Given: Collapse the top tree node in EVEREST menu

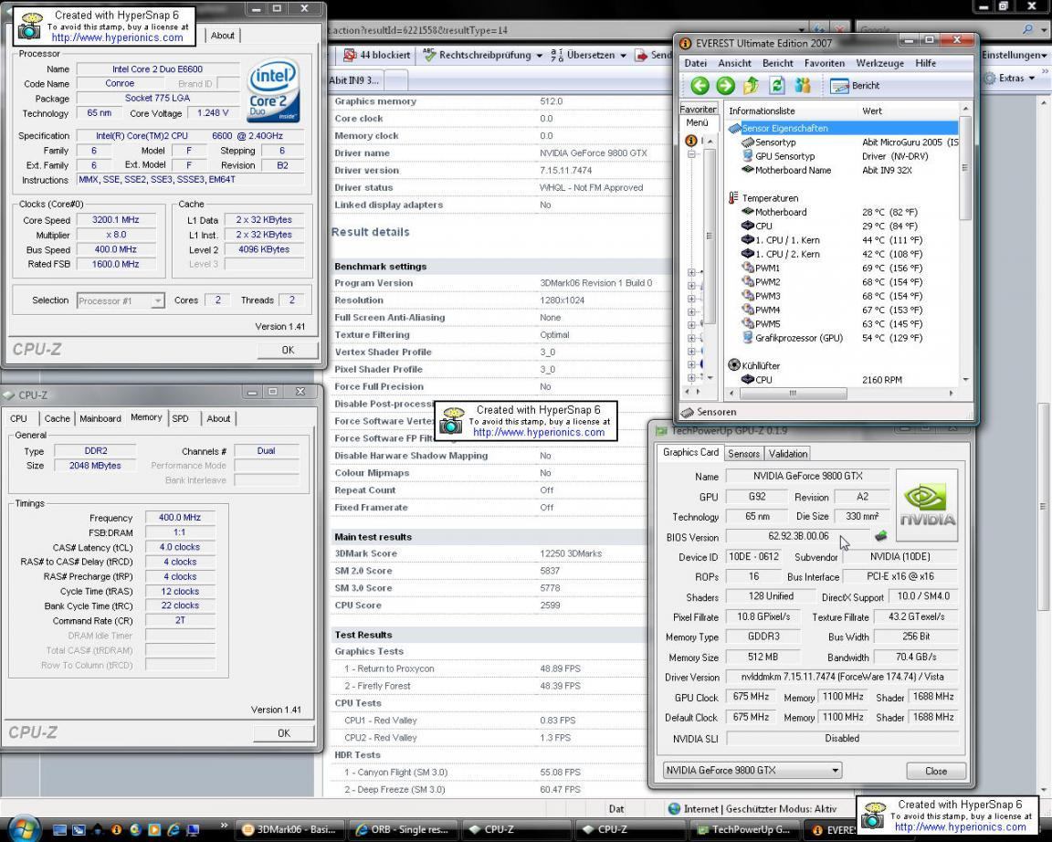Looking at the screenshot, I should [691, 154].
